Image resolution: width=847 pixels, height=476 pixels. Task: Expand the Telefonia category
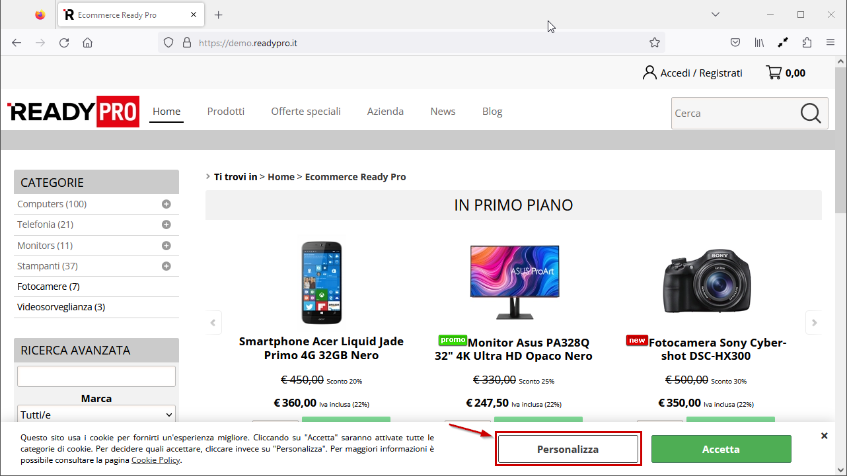166,224
